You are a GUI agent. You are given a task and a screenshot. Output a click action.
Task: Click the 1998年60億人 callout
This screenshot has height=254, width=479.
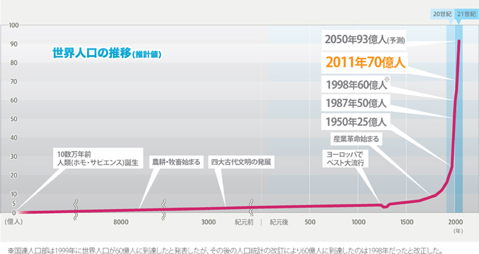356,84
